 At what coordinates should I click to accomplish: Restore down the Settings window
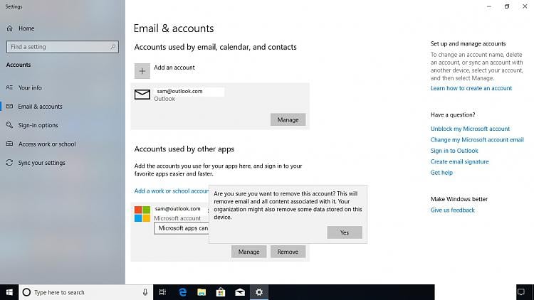coord(507,6)
